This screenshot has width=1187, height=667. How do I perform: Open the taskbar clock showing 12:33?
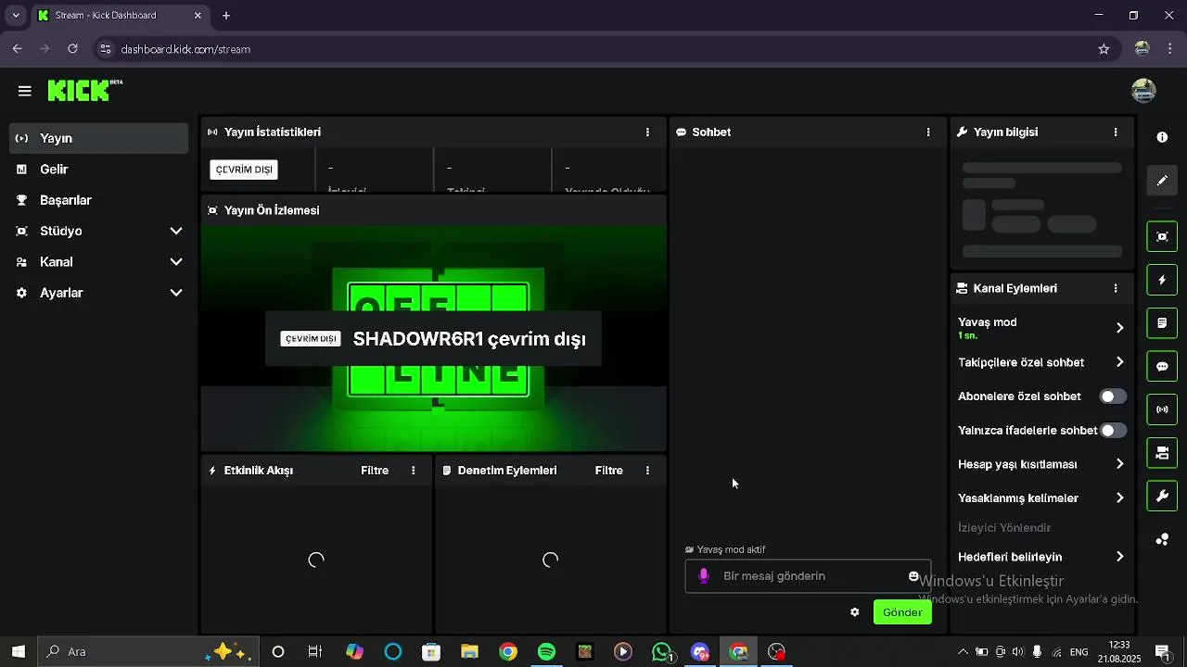coord(1119,652)
